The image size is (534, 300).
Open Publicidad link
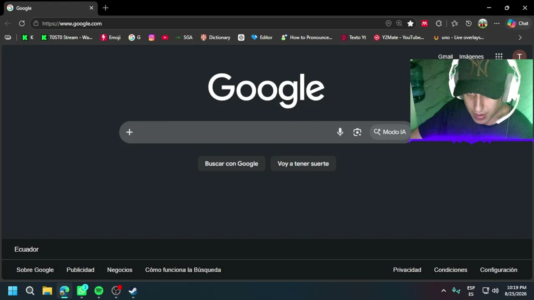click(81, 270)
